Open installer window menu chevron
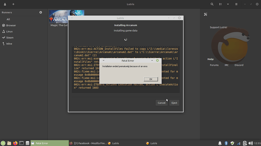 click(x=72, y=18)
